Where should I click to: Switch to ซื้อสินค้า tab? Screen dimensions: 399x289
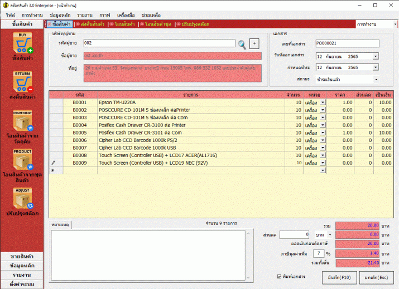[x=59, y=24]
